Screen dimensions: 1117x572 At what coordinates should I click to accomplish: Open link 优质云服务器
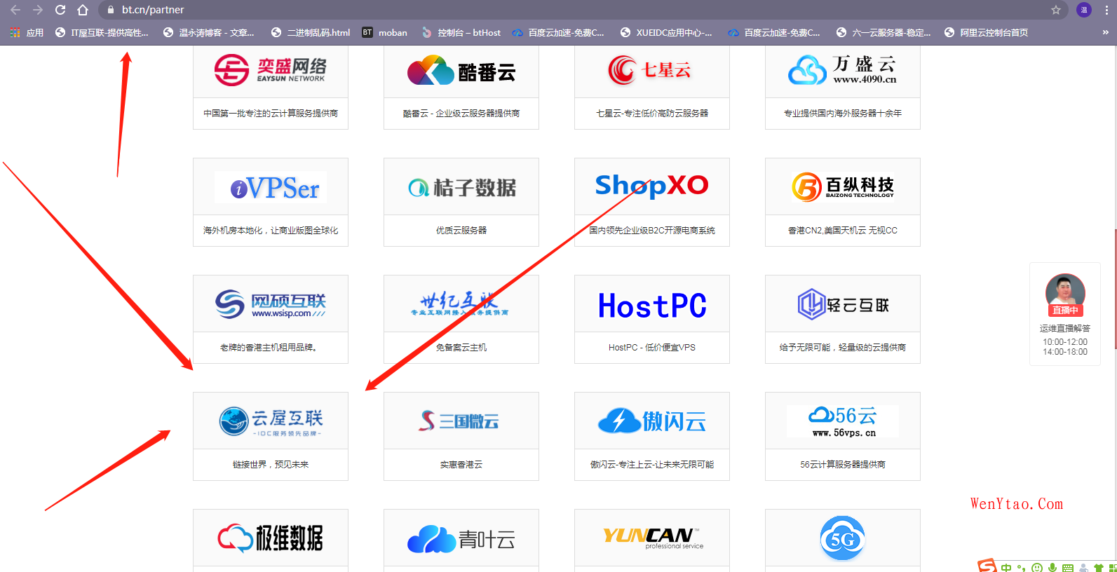tap(461, 231)
